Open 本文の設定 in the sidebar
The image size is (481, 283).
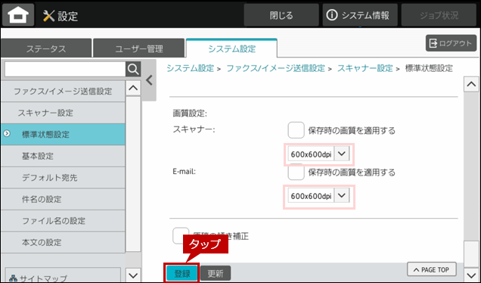(x=63, y=242)
